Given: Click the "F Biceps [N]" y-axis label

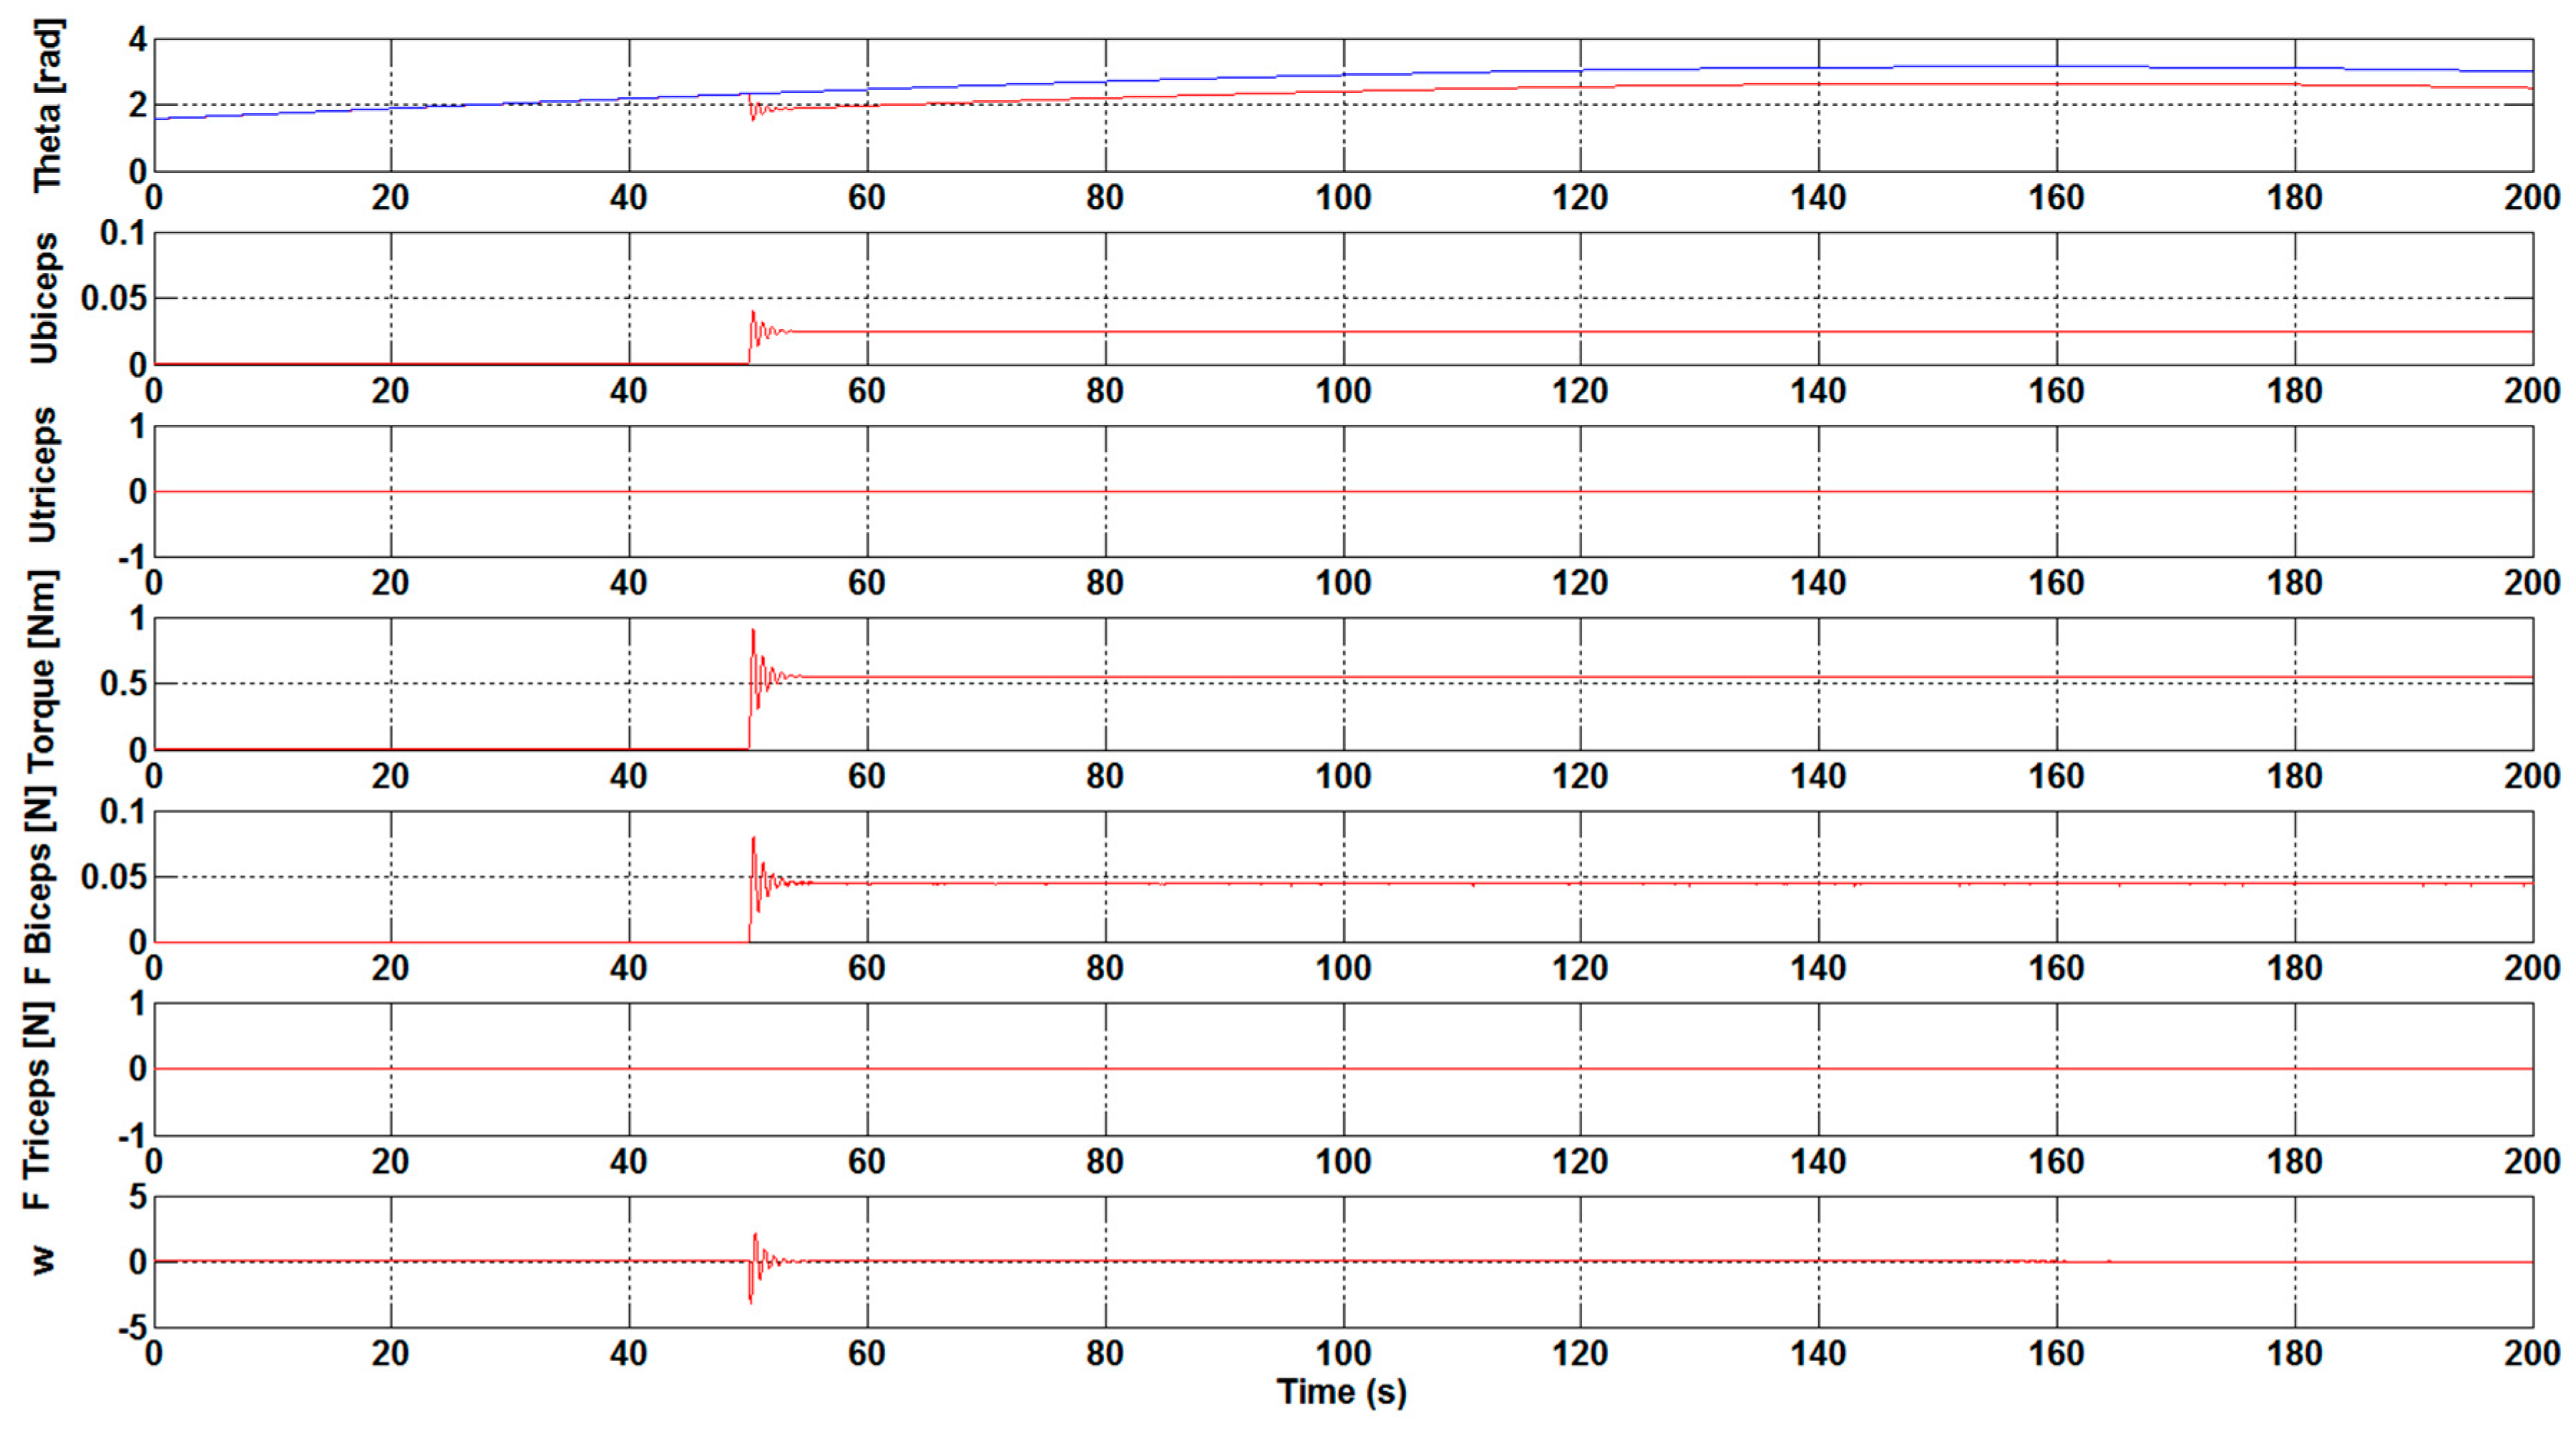Looking at the screenshot, I should pyautogui.click(x=38, y=885).
